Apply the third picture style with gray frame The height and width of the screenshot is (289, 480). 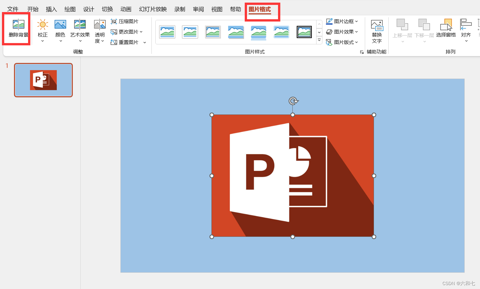tap(213, 32)
